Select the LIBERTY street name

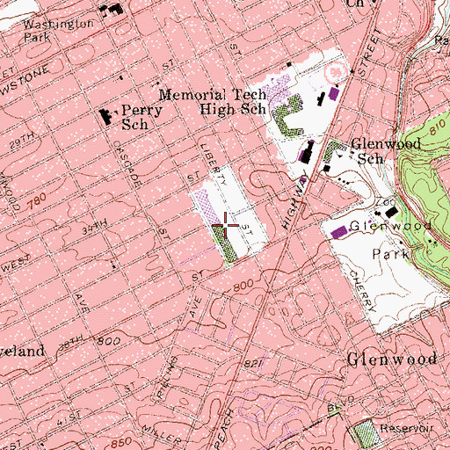(214, 164)
